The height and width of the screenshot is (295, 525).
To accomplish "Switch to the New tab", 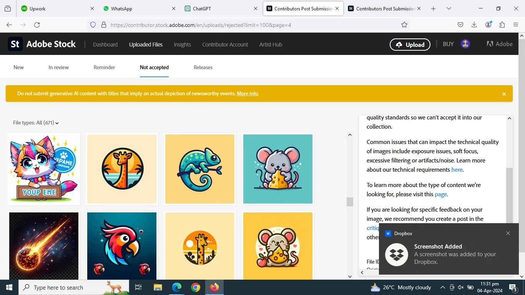I will 18,67.
